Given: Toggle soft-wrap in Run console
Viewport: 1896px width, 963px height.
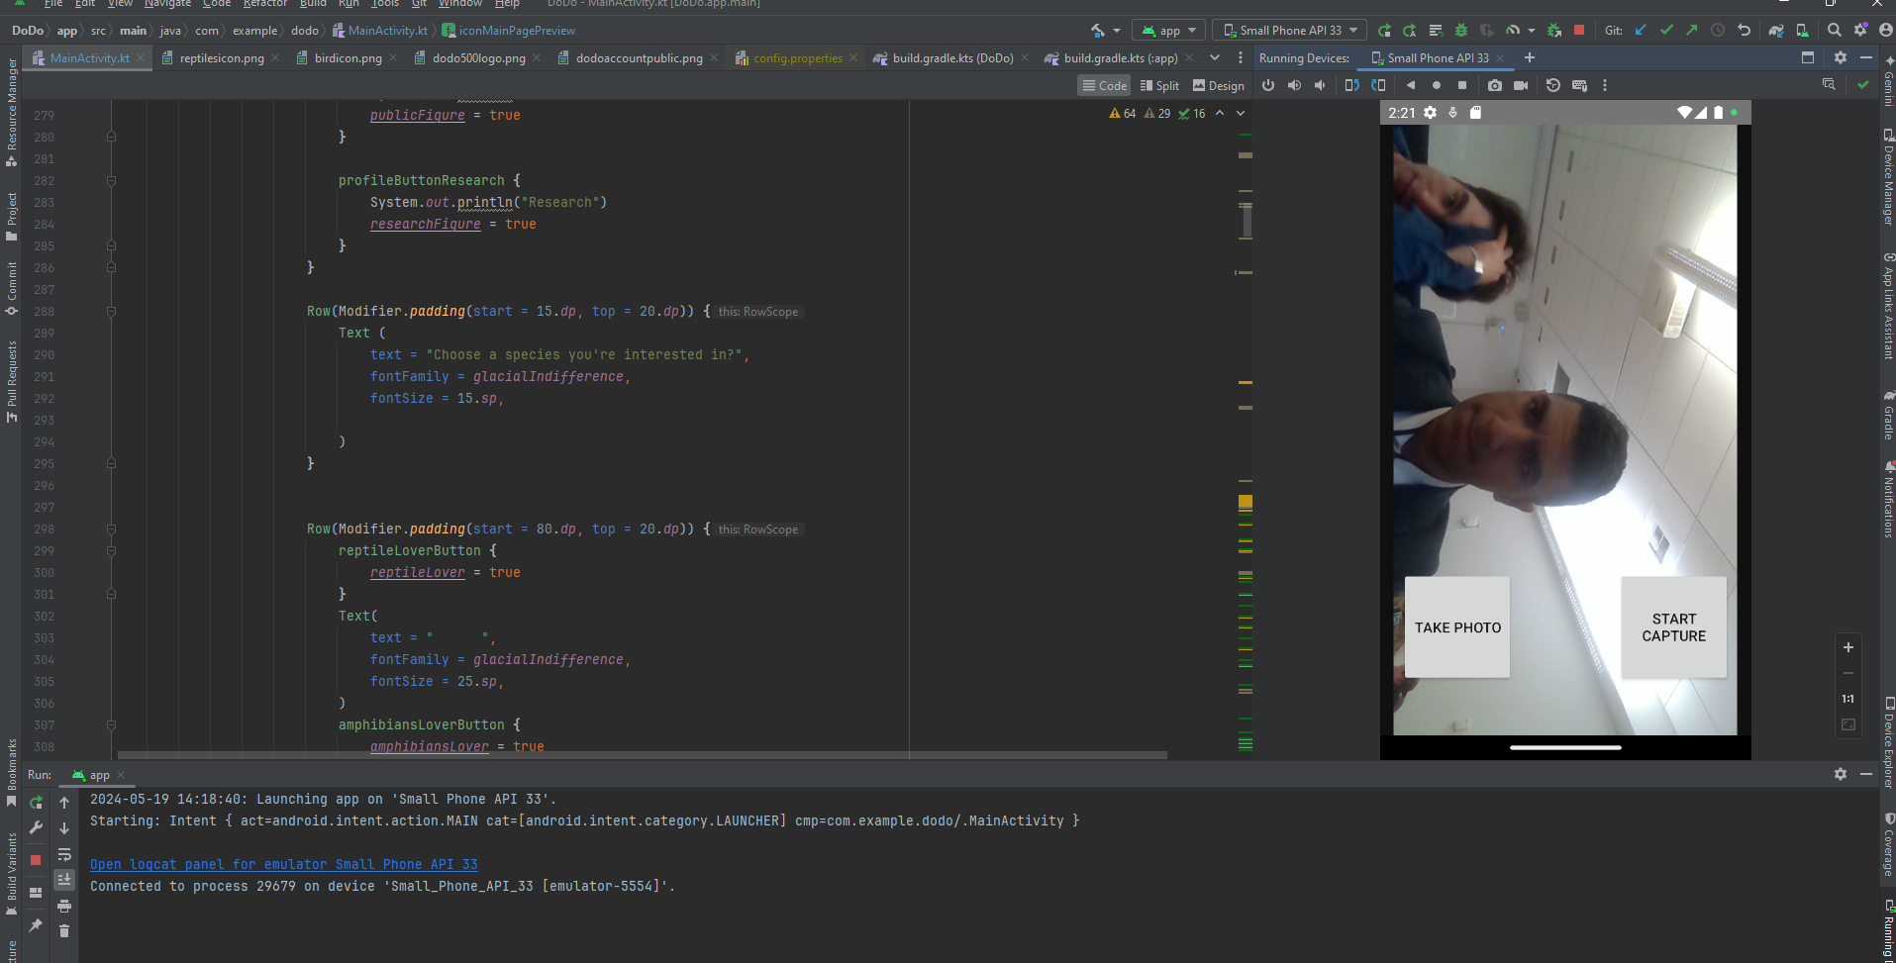Looking at the screenshot, I should click(x=64, y=854).
